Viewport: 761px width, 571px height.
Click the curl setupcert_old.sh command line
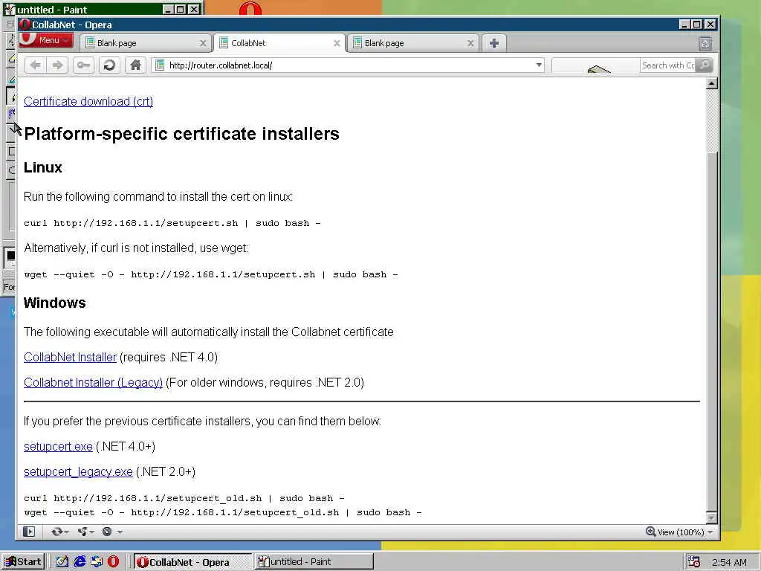(x=184, y=499)
